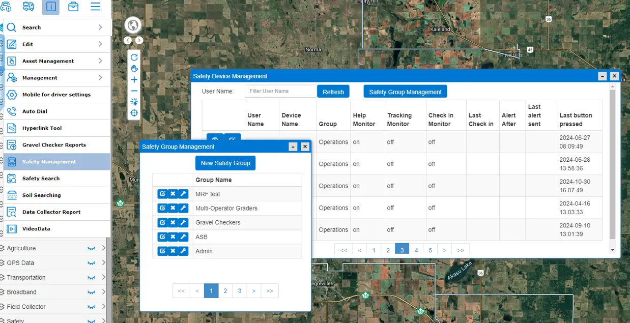Open Data Collector Report menu item
Screen dimensions: 630x323
click(56, 212)
